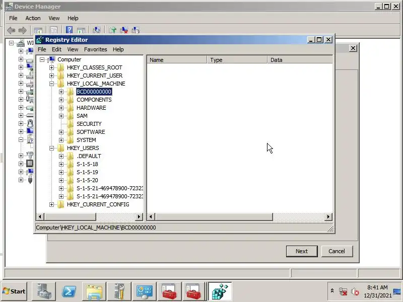
Task: Click the first red toolbox taskbar icon
Action: tap(169, 291)
